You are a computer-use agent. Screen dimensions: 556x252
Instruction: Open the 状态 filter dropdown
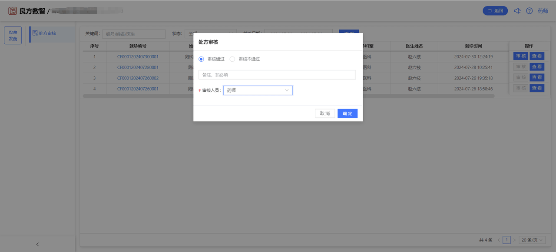(211, 34)
